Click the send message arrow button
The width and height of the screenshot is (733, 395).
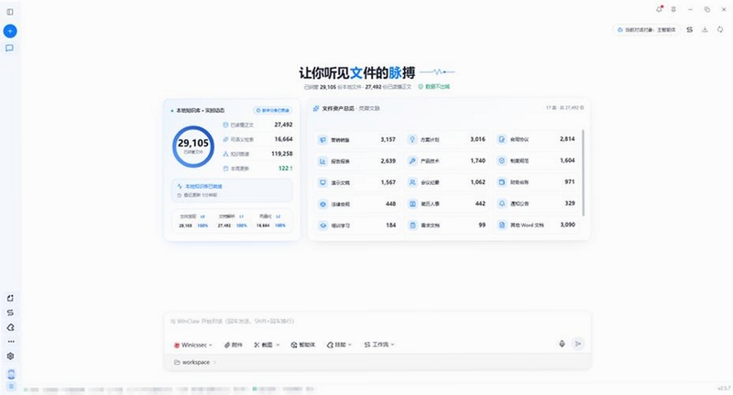pyautogui.click(x=578, y=344)
